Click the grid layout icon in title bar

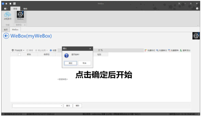14,4
